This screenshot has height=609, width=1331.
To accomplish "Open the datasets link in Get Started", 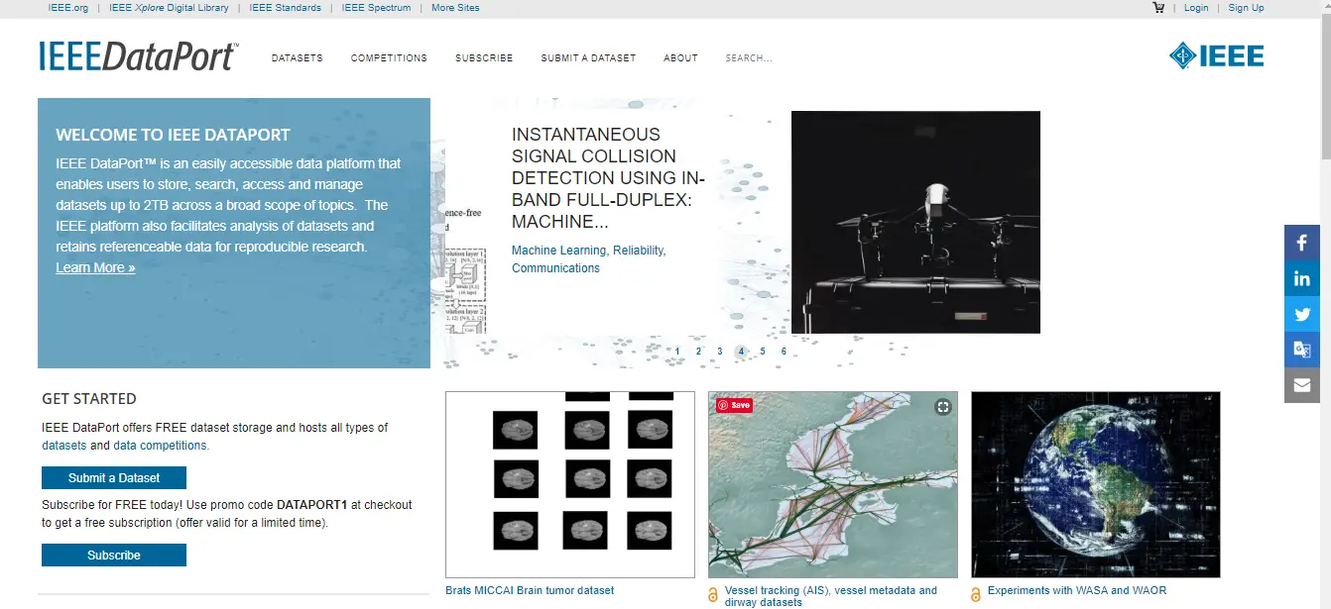I will pyautogui.click(x=63, y=446).
